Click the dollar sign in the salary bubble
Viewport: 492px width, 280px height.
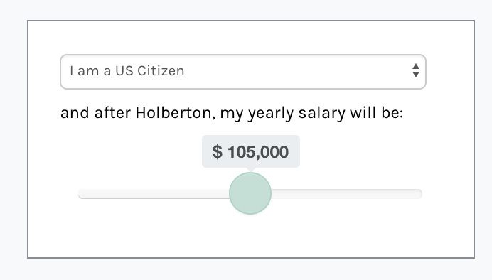click(218, 152)
